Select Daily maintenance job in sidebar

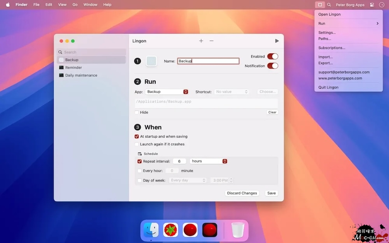tap(81, 75)
